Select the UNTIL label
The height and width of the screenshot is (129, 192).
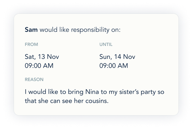106,44
